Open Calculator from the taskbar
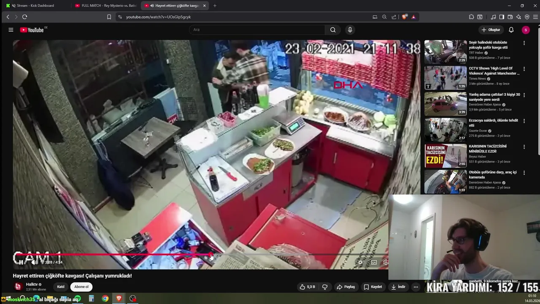The image size is (540, 304). point(91,299)
